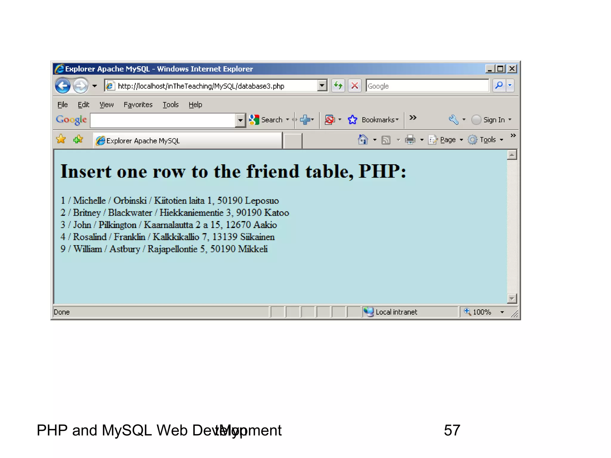
Task: Run search with the magnifier icon
Action: click(499, 86)
